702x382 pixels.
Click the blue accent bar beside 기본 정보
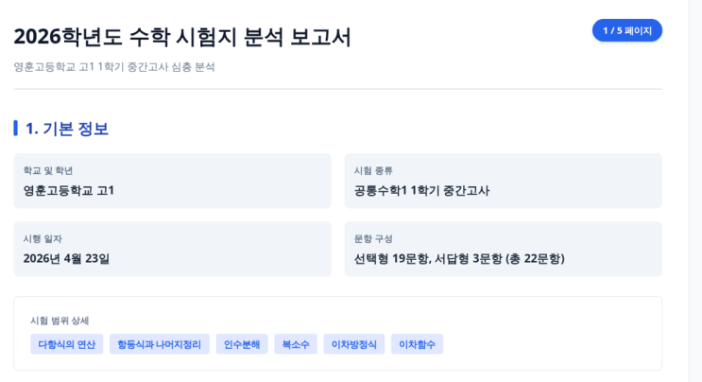15,128
